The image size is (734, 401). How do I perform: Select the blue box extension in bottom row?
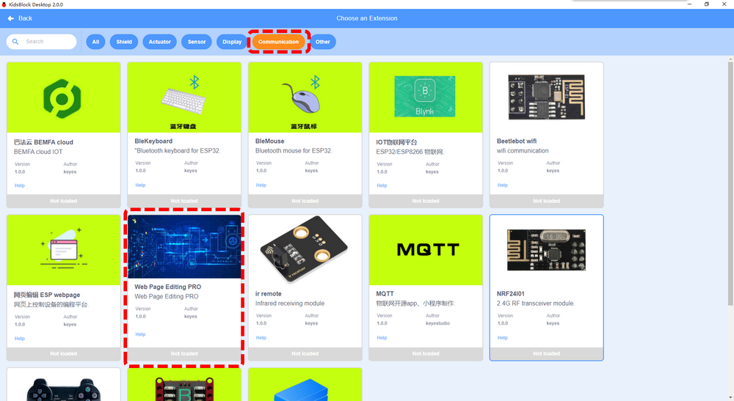pyautogui.click(x=305, y=385)
